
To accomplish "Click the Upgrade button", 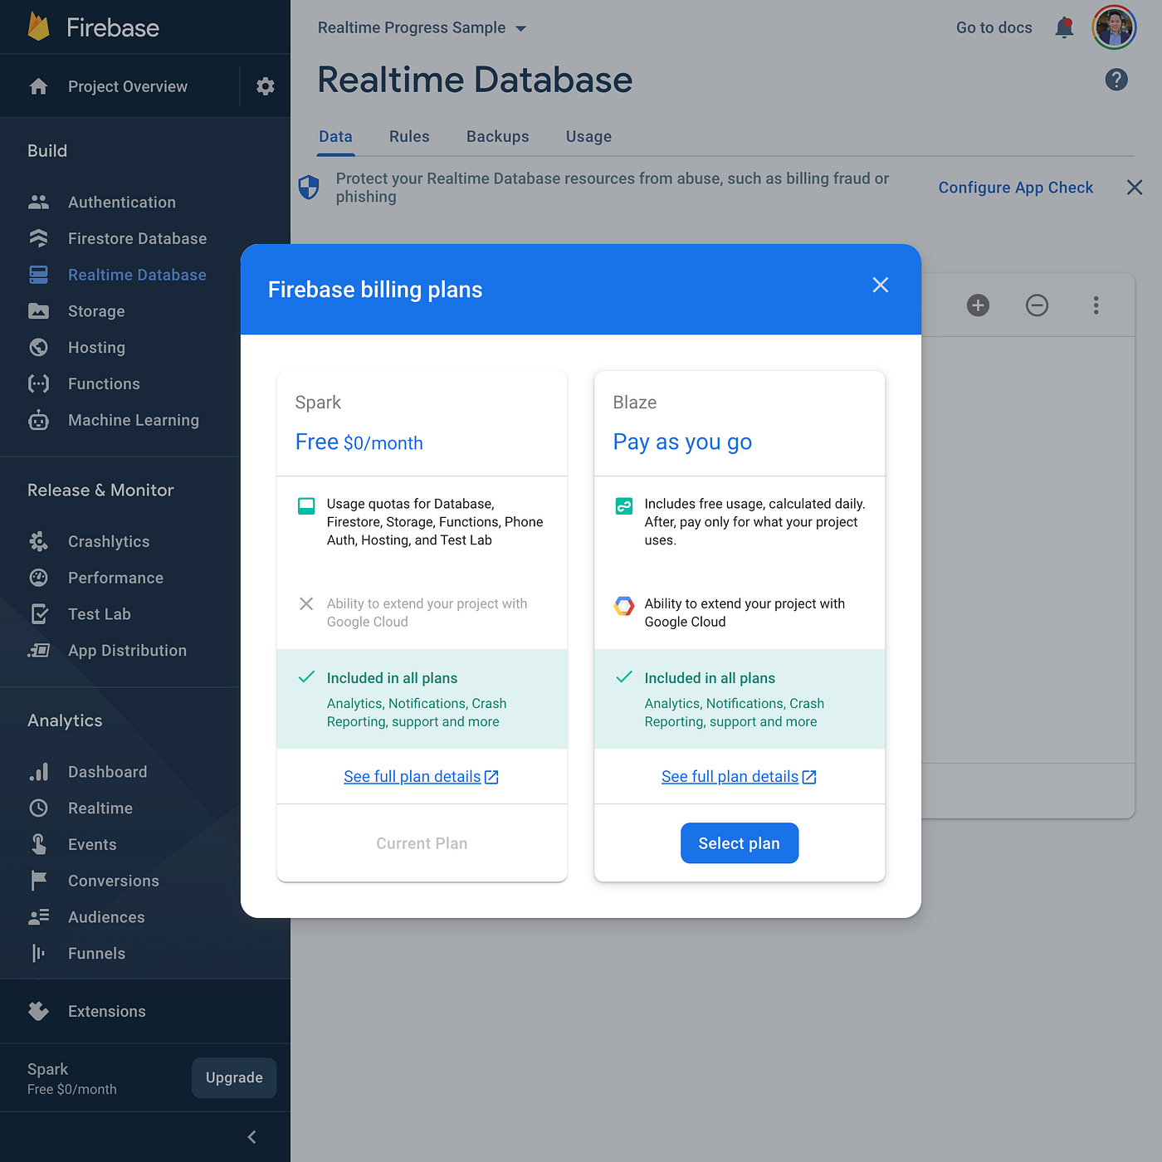I will coord(233,1077).
